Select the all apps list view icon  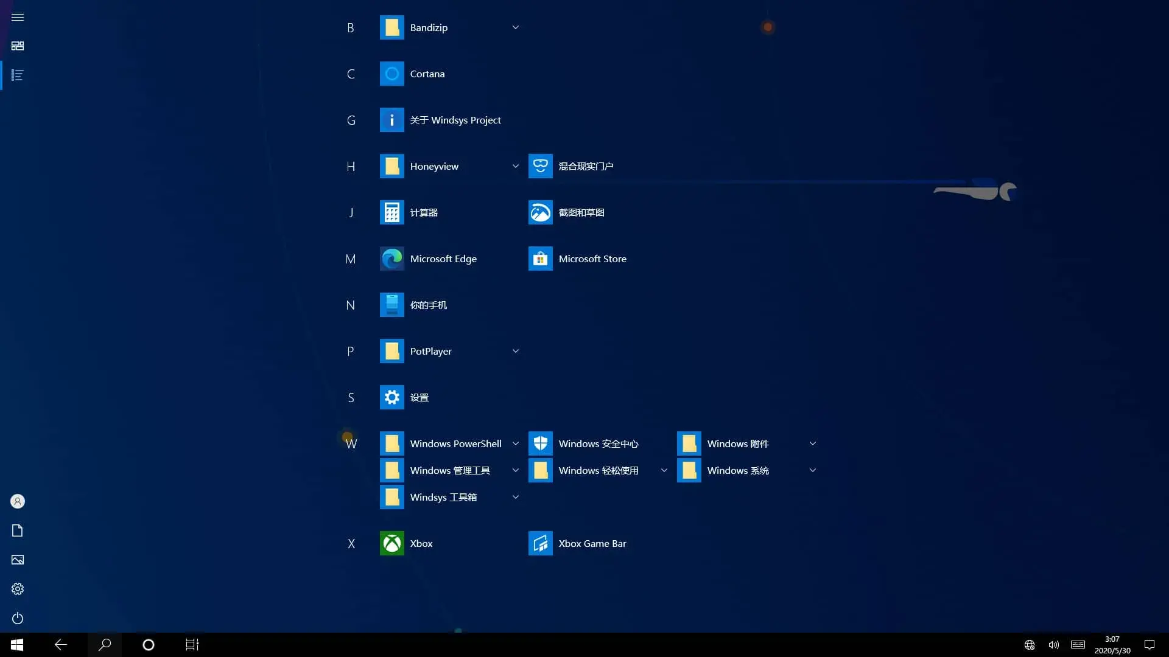click(x=18, y=75)
